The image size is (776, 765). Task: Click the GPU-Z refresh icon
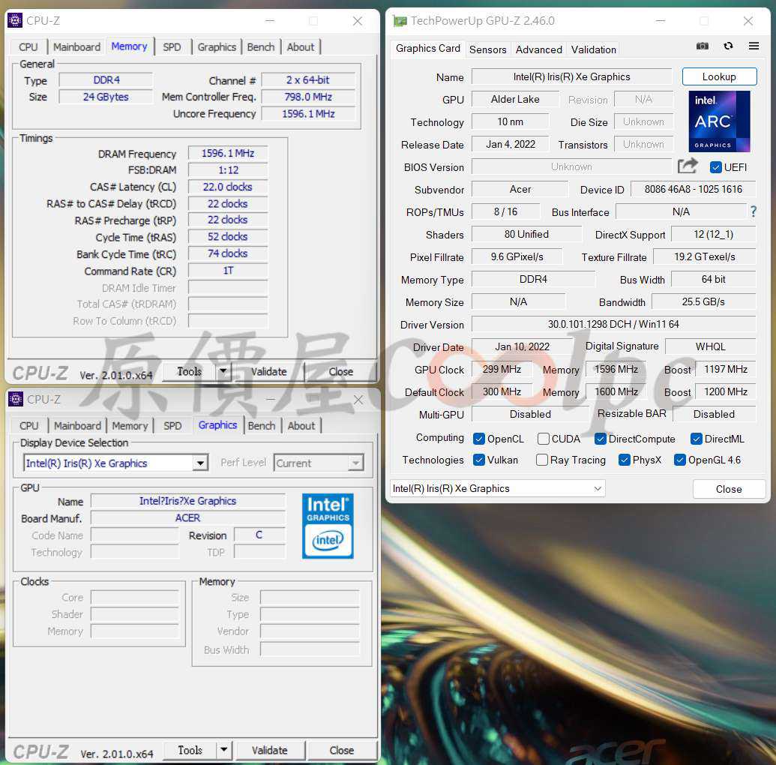(728, 46)
